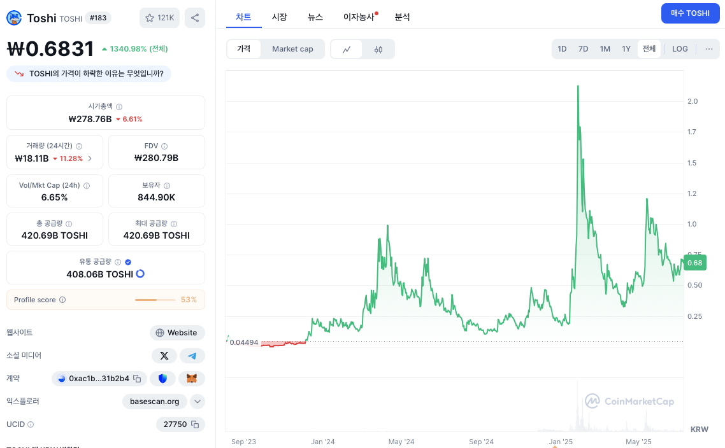The height and width of the screenshot is (448, 725).
Task: Click the 0.04494 starting price label
Action: 244,342
